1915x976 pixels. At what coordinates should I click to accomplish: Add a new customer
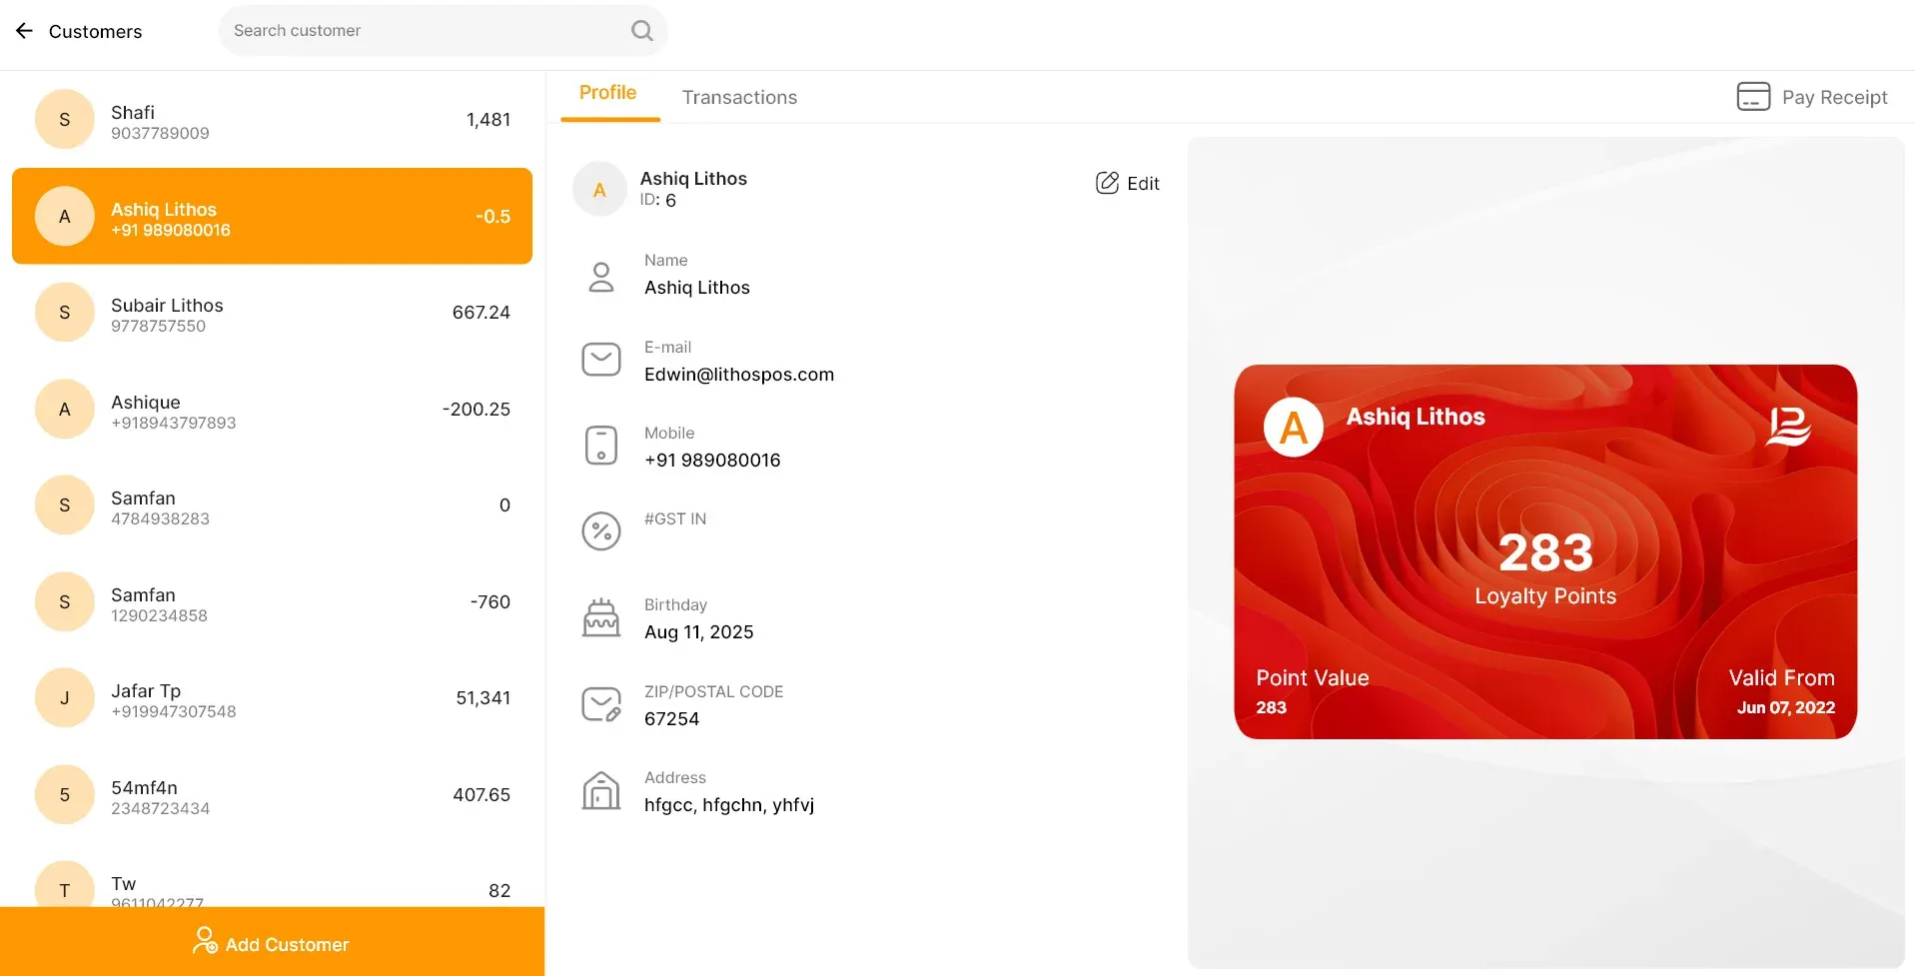[x=272, y=943]
